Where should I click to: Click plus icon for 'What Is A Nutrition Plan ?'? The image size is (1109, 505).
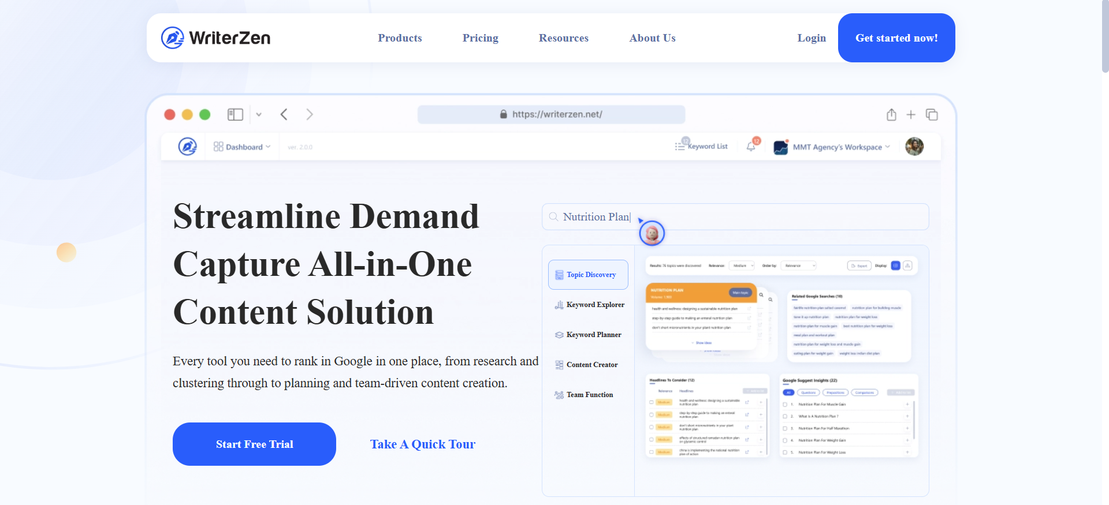tap(907, 416)
